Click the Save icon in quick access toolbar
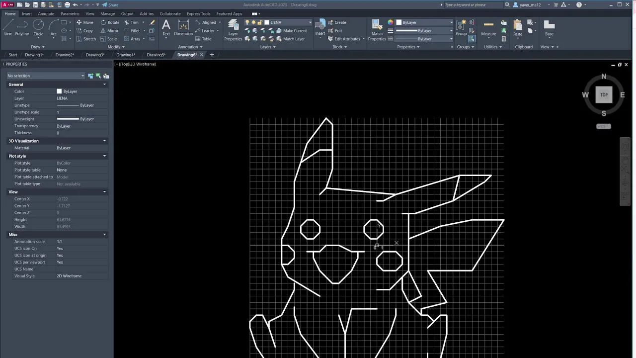 35,4
